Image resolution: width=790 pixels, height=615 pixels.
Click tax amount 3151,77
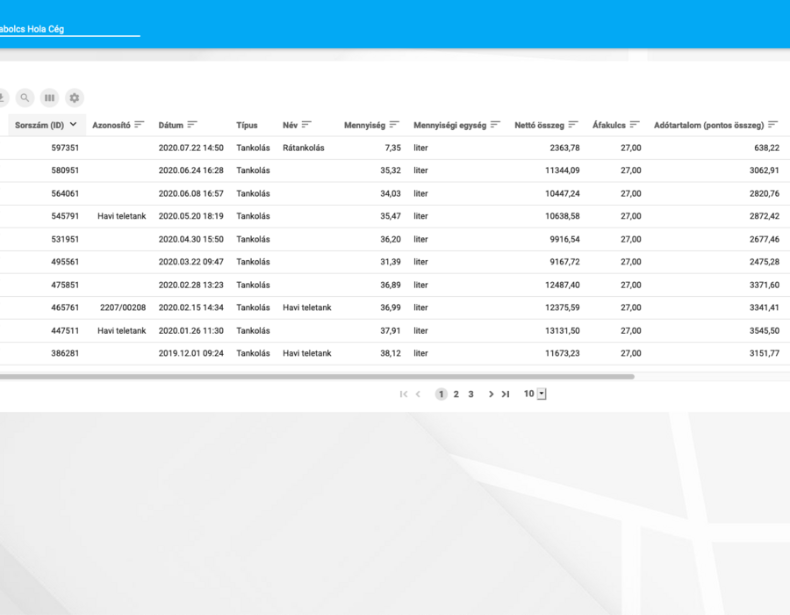coord(765,353)
